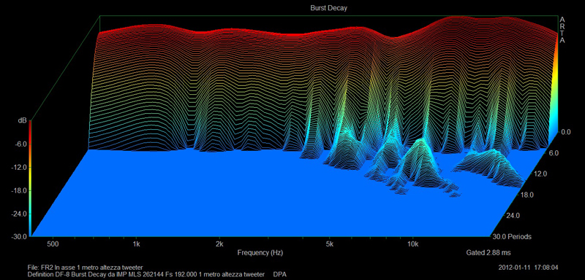Select the -30.0 dB scale value
The height and width of the screenshot is (280, 585).
coord(19,236)
